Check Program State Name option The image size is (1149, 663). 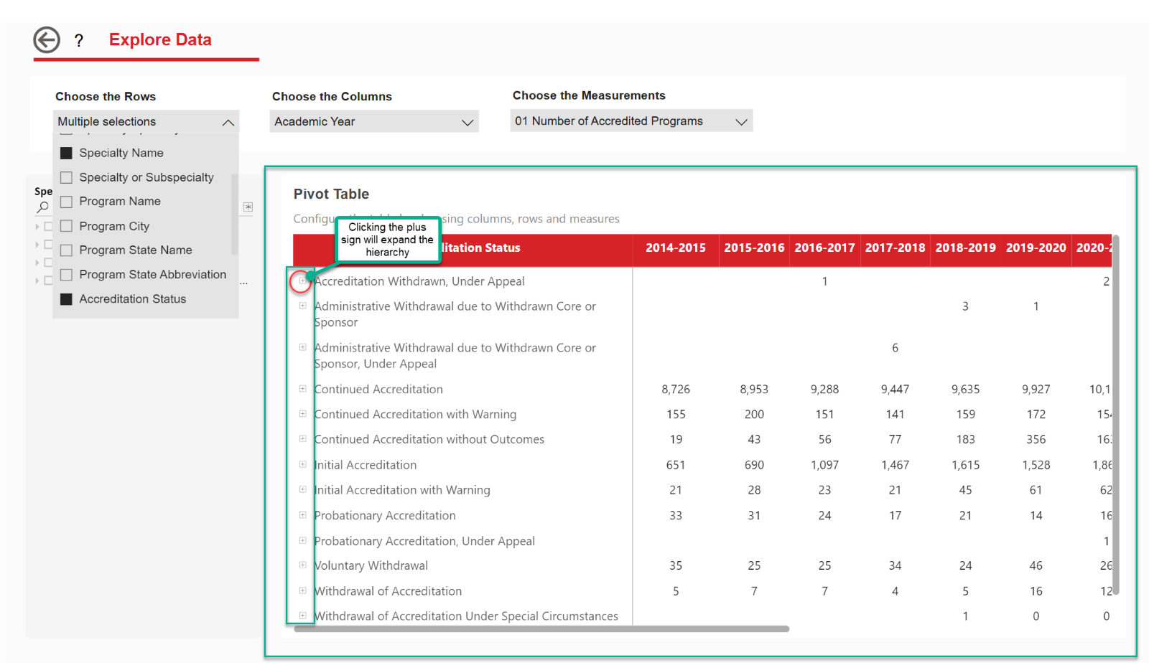coord(66,250)
